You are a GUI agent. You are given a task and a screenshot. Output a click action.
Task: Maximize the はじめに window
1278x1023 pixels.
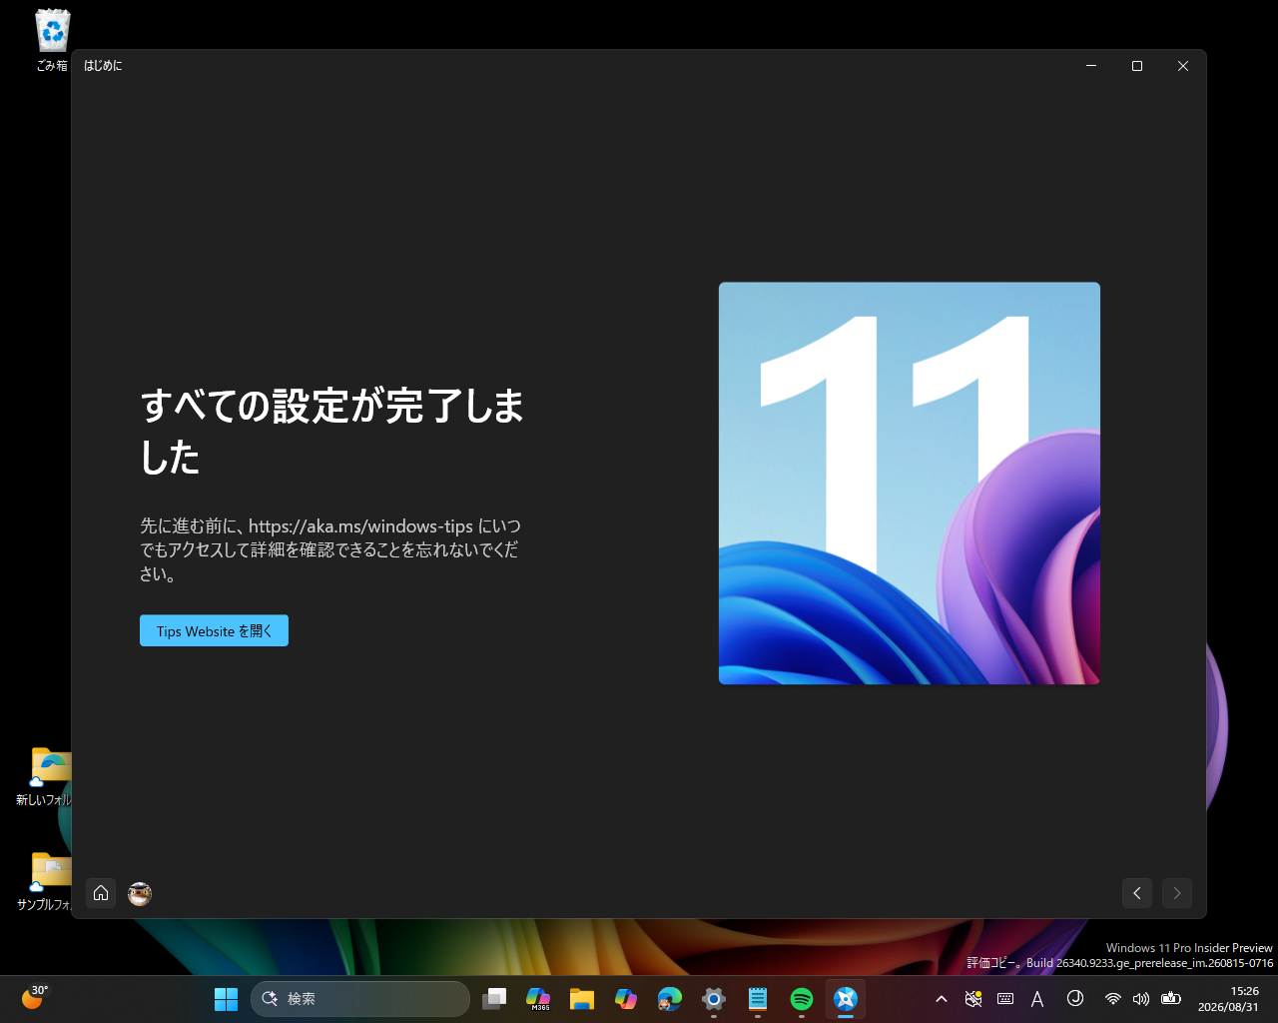(x=1137, y=66)
